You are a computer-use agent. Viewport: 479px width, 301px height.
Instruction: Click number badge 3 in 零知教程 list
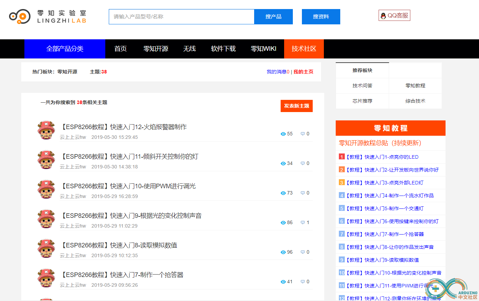[x=342, y=183]
